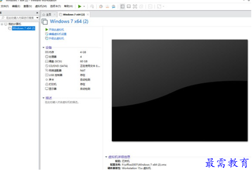Select Windows 7 x64 (2) in library tree
The width and height of the screenshot is (252, 175).
pyautogui.click(x=23, y=28)
